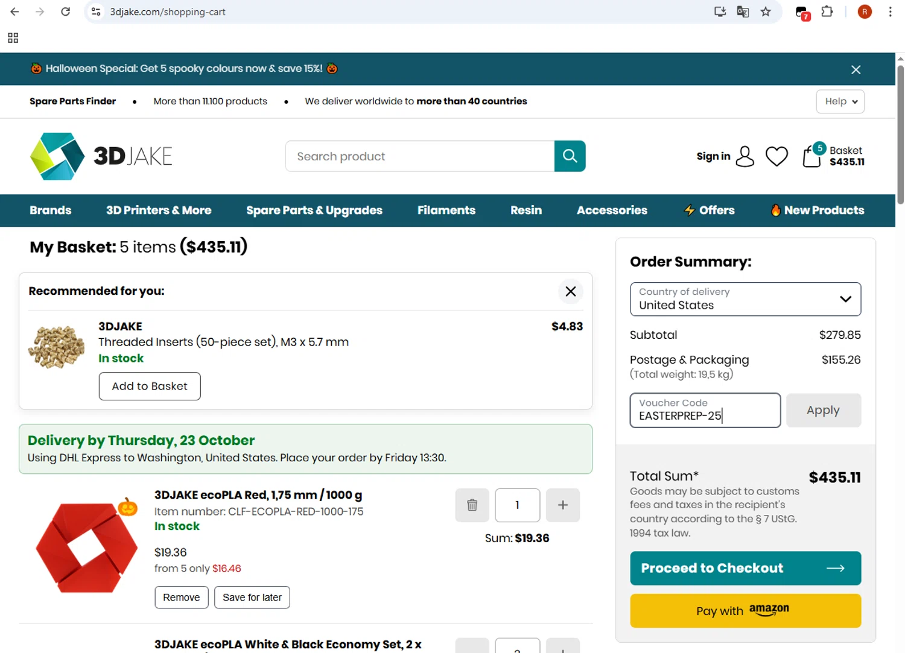This screenshot has width=905, height=653.
Task: Dismiss the Halloween Special banner
Action: [856, 70]
